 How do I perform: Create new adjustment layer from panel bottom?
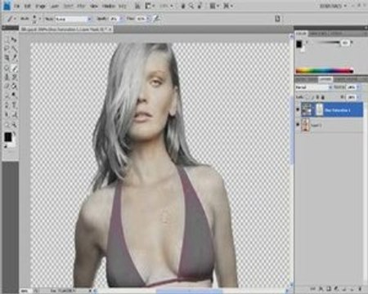(336, 289)
